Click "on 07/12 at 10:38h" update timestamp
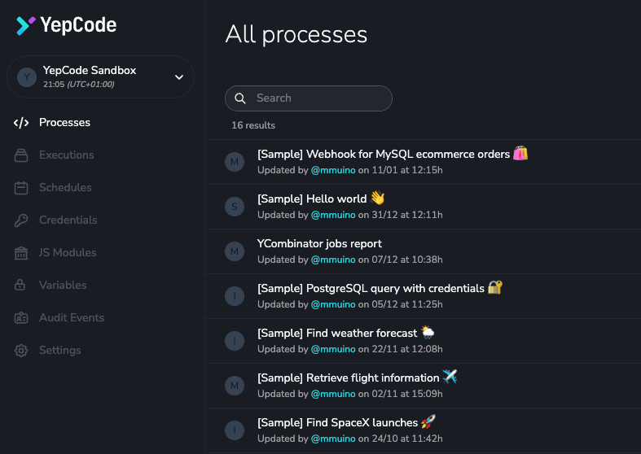The image size is (641, 454). (401, 260)
